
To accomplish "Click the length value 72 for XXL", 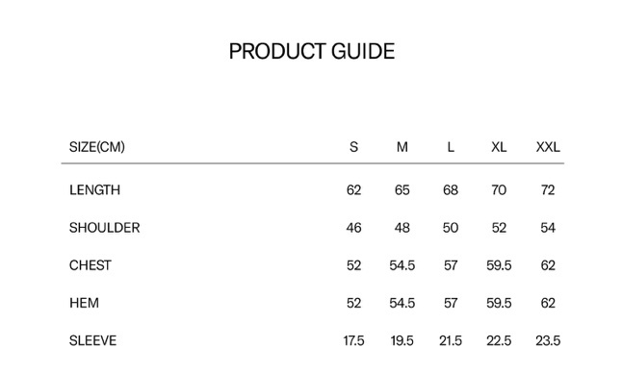I will [548, 190].
